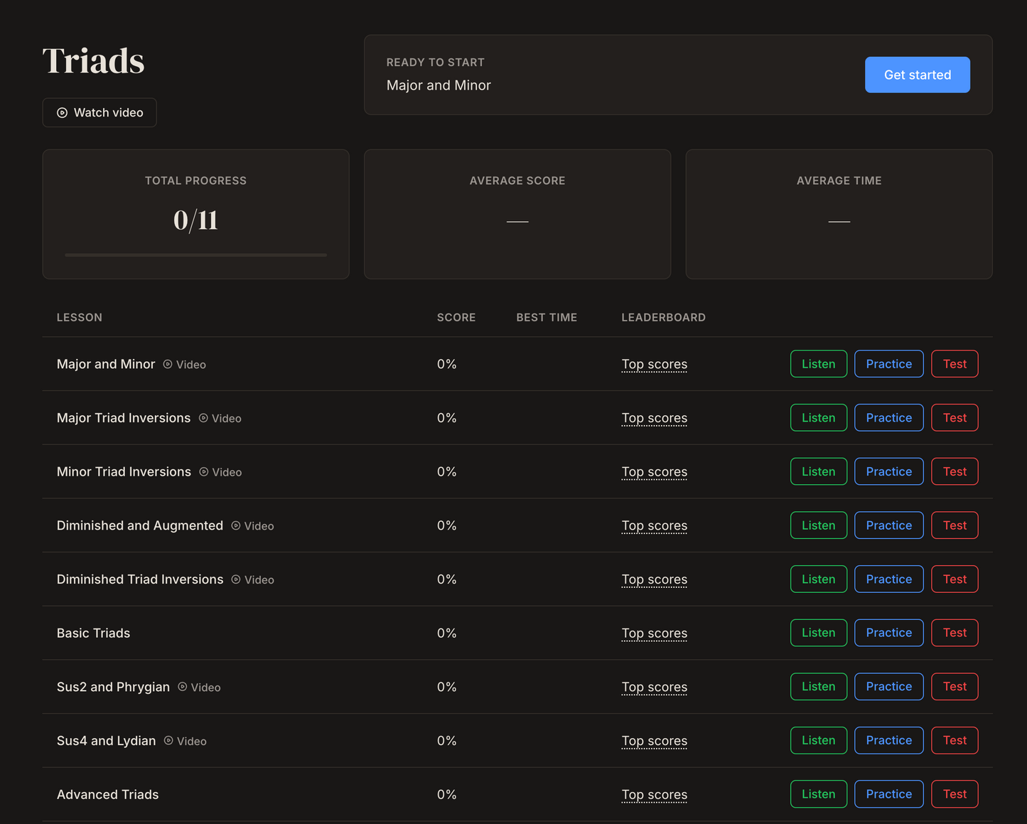This screenshot has height=824, width=1027.
Task: Play Diminished Triad Inversions video icon
Action: pos(236,579)
